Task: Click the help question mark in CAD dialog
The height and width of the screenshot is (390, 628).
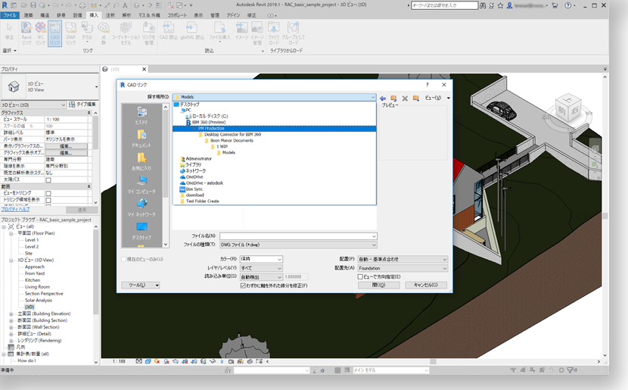Action: 427,85
